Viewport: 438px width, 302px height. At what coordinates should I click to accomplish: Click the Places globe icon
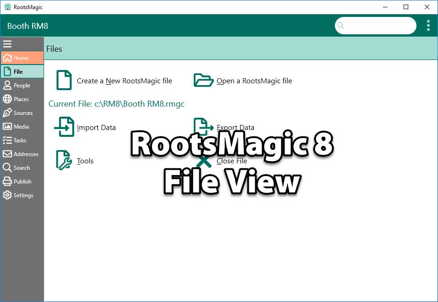click(7, 99)
